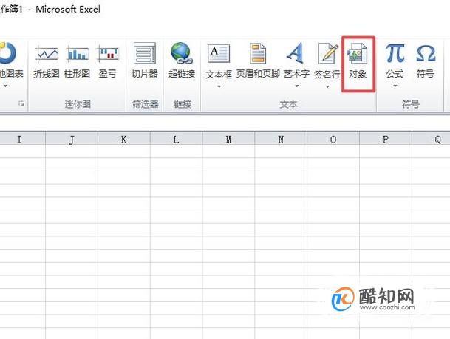The width and height of the screenshot is (450, 339).
Task: Open Header and Footer (页眉和页脚)
Action: 258,61
